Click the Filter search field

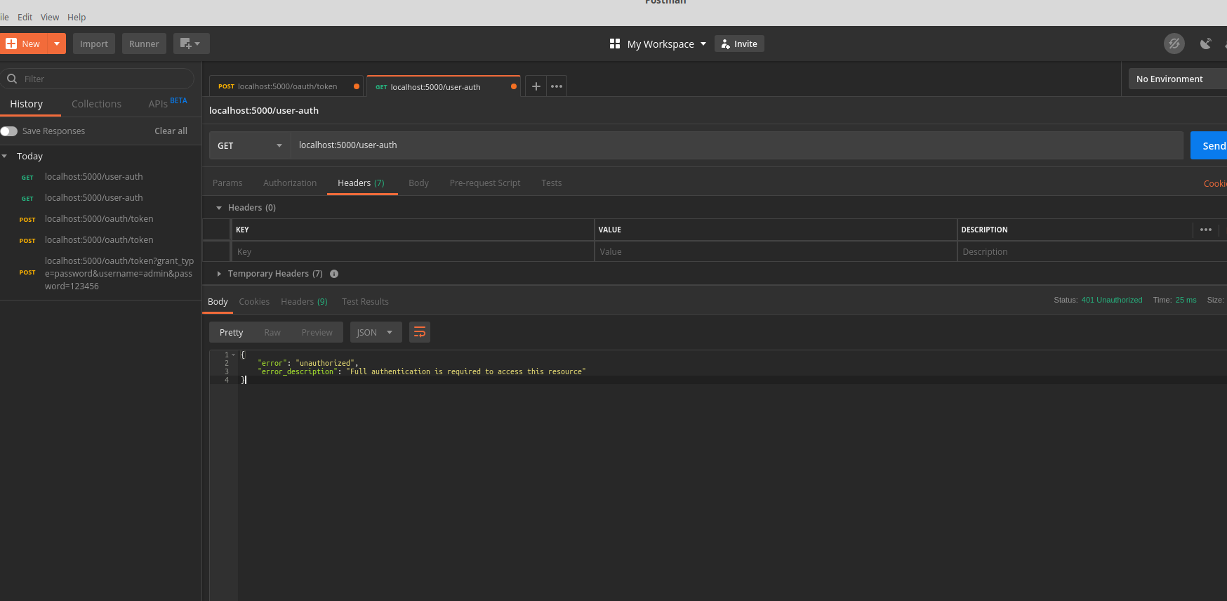point(98,79)
